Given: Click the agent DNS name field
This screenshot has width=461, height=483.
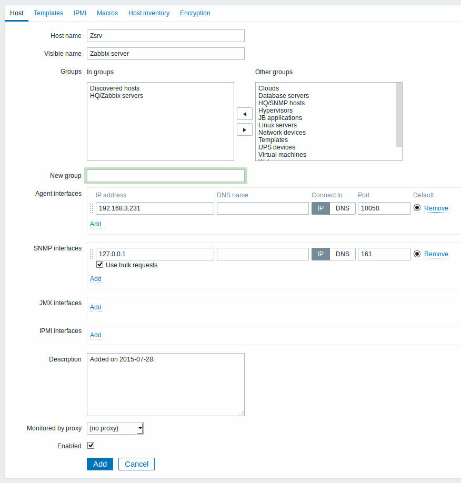Looking at the screenshot, I should click(x=263, y=208).
